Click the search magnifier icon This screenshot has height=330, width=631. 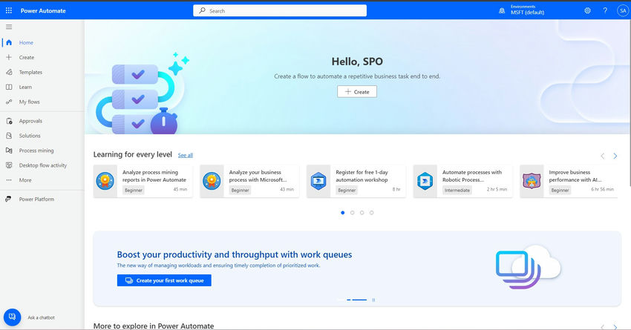coord(202,10)
